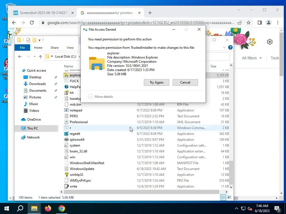Go back in Chrome

pos(14,23)
